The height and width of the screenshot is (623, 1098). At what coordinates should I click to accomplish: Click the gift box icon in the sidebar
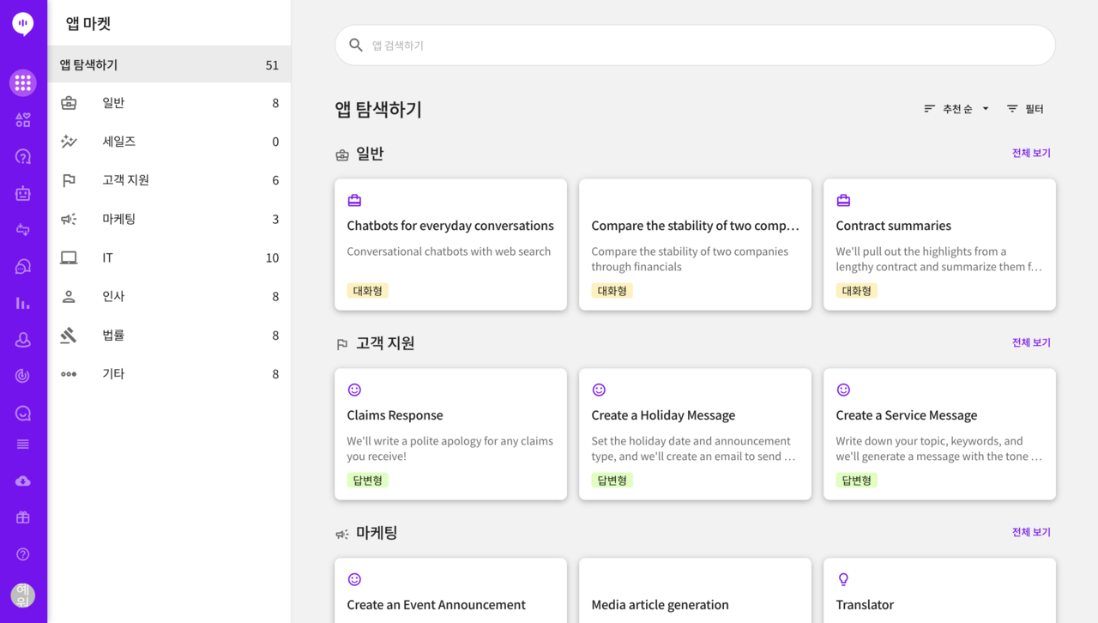(x=23, y=517)
